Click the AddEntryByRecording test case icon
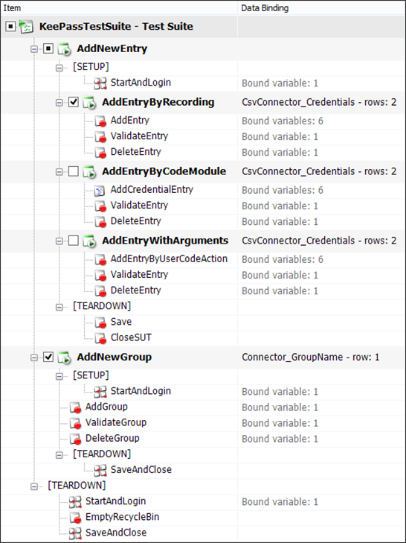The width and height of the screenshot is (406, 543). (89, 103)
